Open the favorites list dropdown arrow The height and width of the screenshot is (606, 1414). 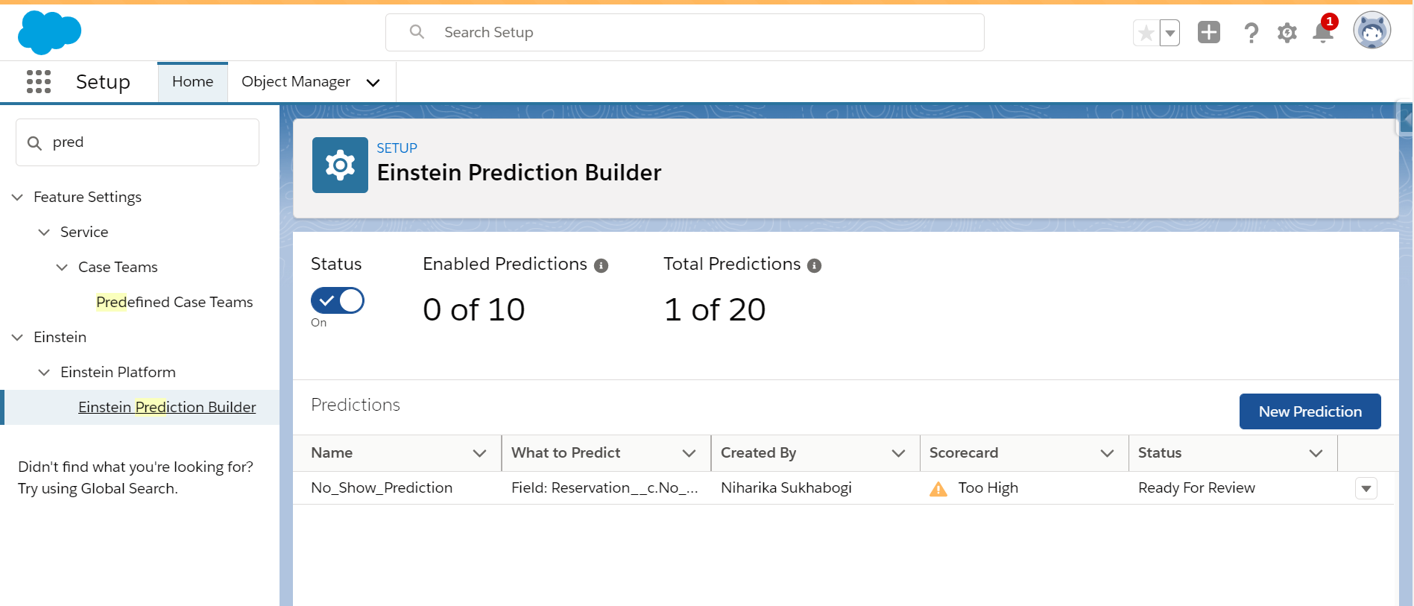(1170, 33)
